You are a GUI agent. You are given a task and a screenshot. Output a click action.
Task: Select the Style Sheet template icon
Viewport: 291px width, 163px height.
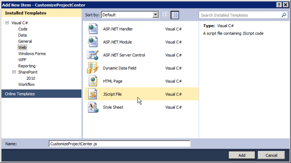click(x=93, y=107)
